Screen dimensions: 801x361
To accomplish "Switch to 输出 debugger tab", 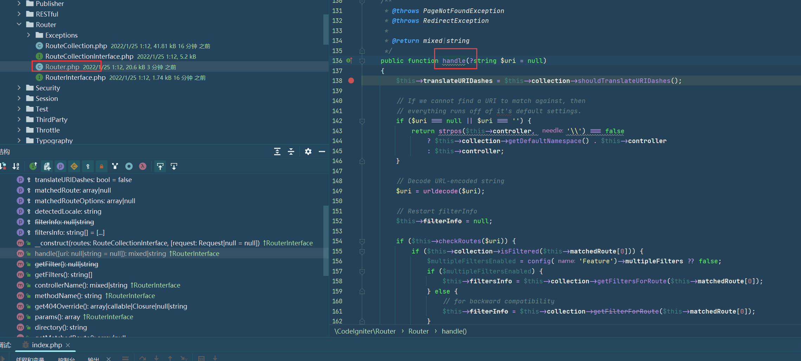I will tap(93, 359).
